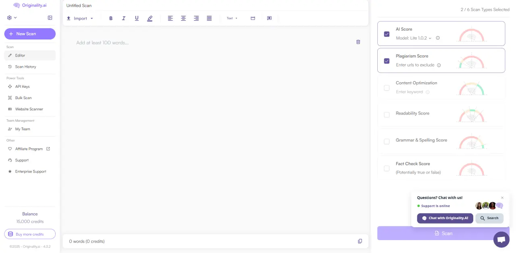Uncheck the Plagiarism Score checkbox
Screen dimensions: 516x253
pos(387,61)
